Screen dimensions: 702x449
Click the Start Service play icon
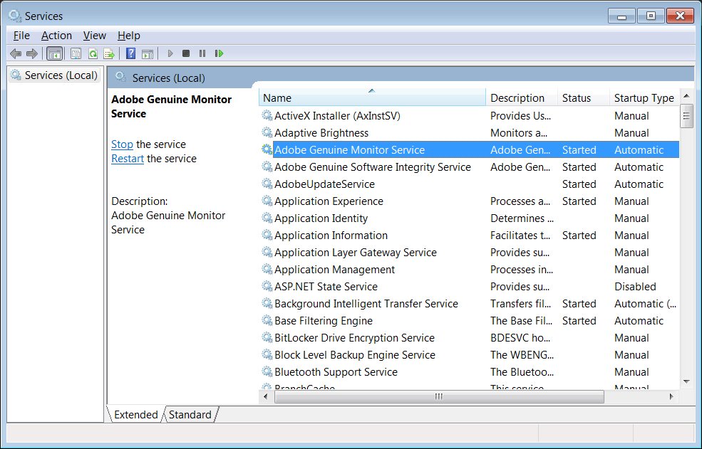[170, 53]
